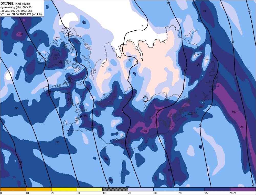Click the orange 10–20 legend swatch
Image resolution: width=256 pixels, height=195 pixels.
pos(39,189)
